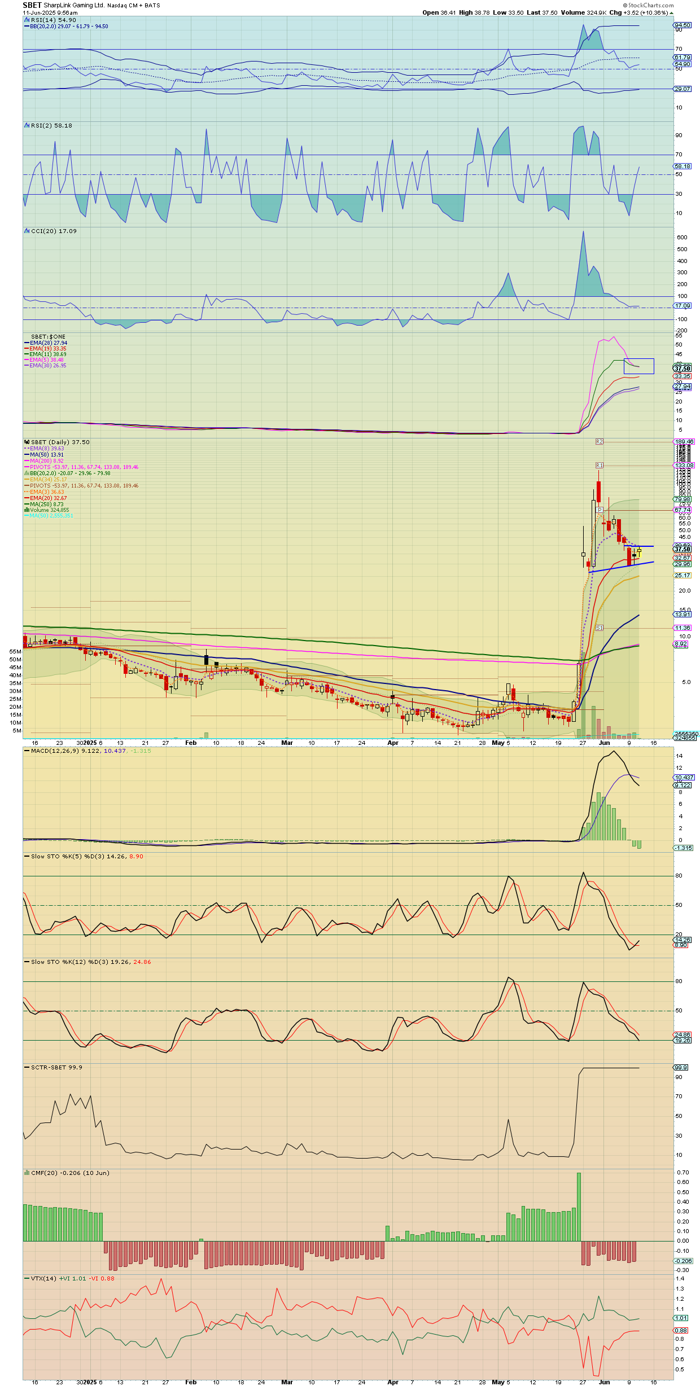Screen dimensions: 700x1386
Task: Click the cyan MA(50) 2,555,351 volume legend
Action: (49, 516)
